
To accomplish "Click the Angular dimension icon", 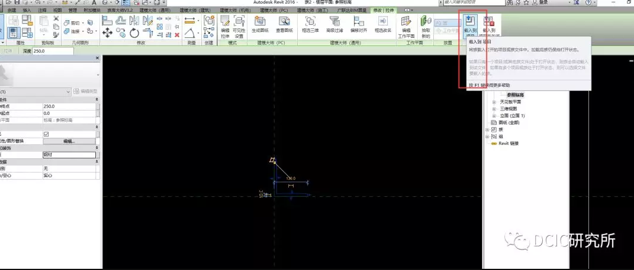I will coord(191,32).
